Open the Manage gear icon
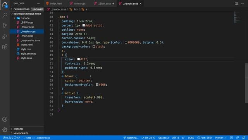This screenshot has width=248, height=140. click(5, 129)
